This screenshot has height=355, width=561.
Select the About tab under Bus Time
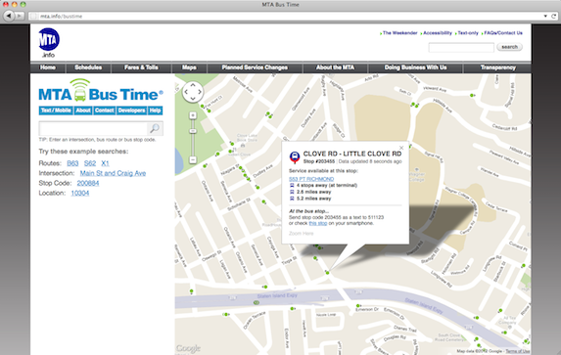pos(83,111)
